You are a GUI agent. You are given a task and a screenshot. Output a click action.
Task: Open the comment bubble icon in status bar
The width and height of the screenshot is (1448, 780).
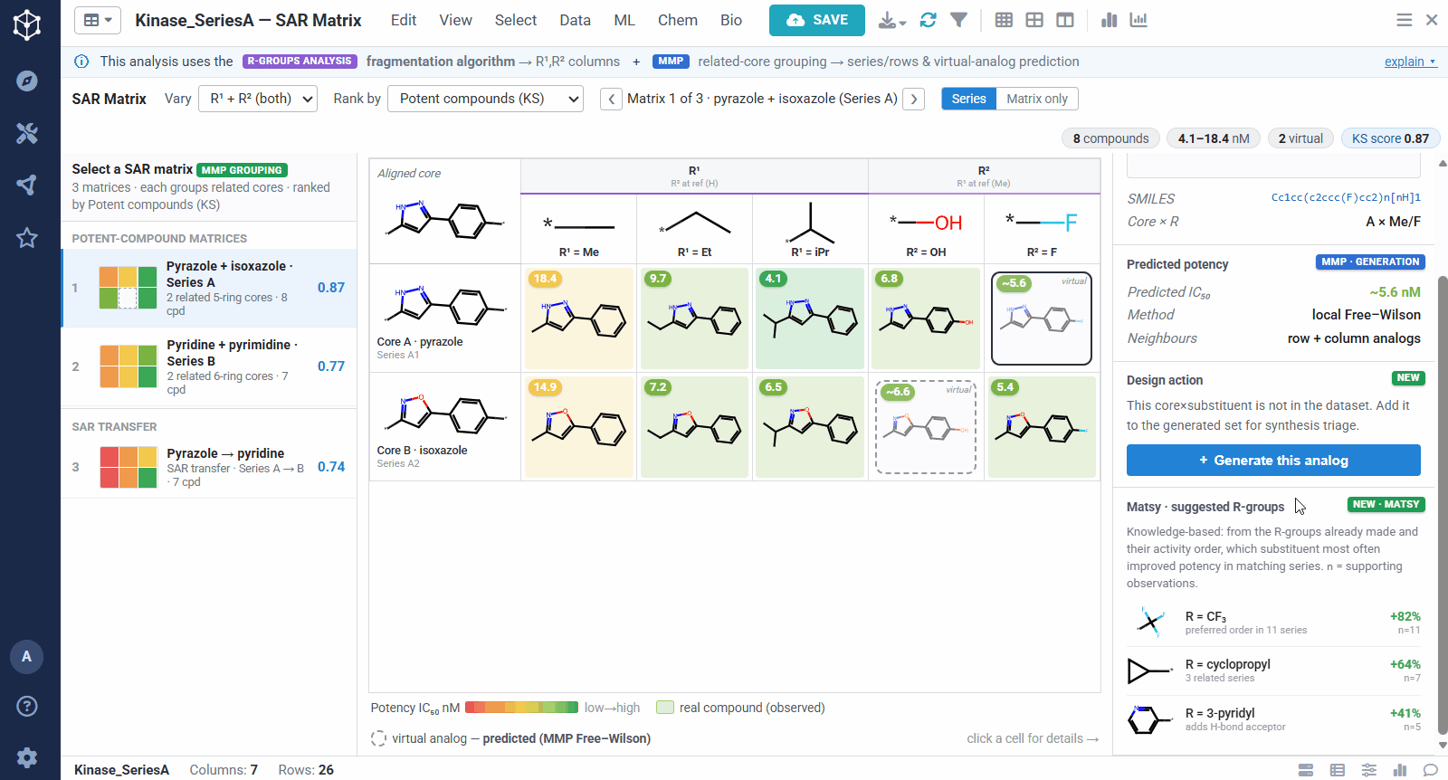pos(1430,770)
